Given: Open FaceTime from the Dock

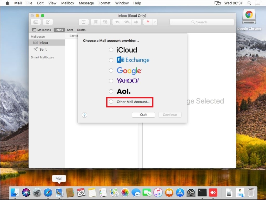Looking at the screenshot, I should pyautogui.click(x=147, y=192).
